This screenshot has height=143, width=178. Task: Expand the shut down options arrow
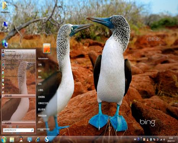(x=48, y=130)
